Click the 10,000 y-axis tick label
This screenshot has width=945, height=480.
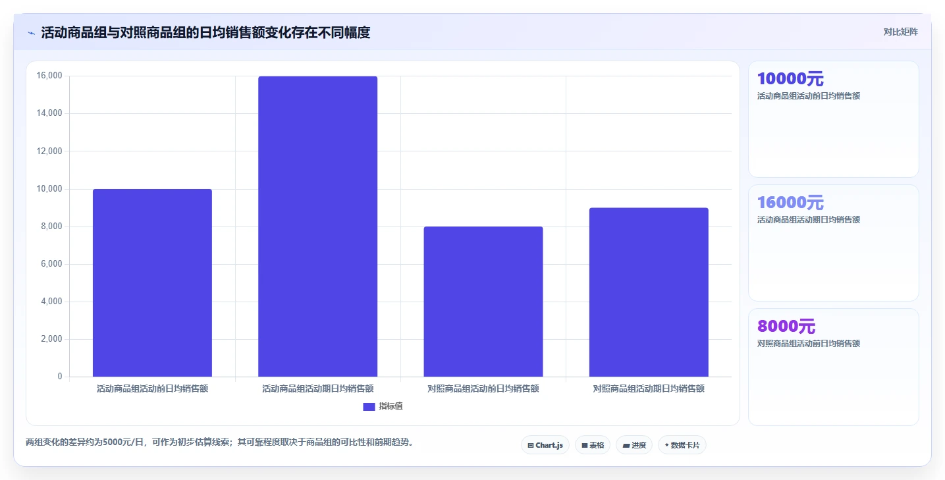49,189
